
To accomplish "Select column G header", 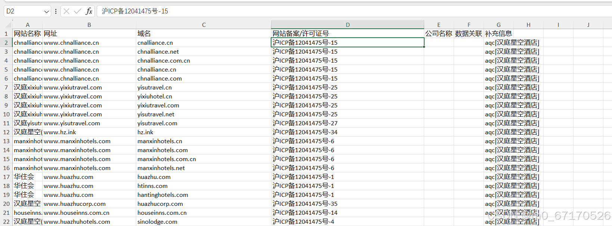I will click(x=498, y=25).
